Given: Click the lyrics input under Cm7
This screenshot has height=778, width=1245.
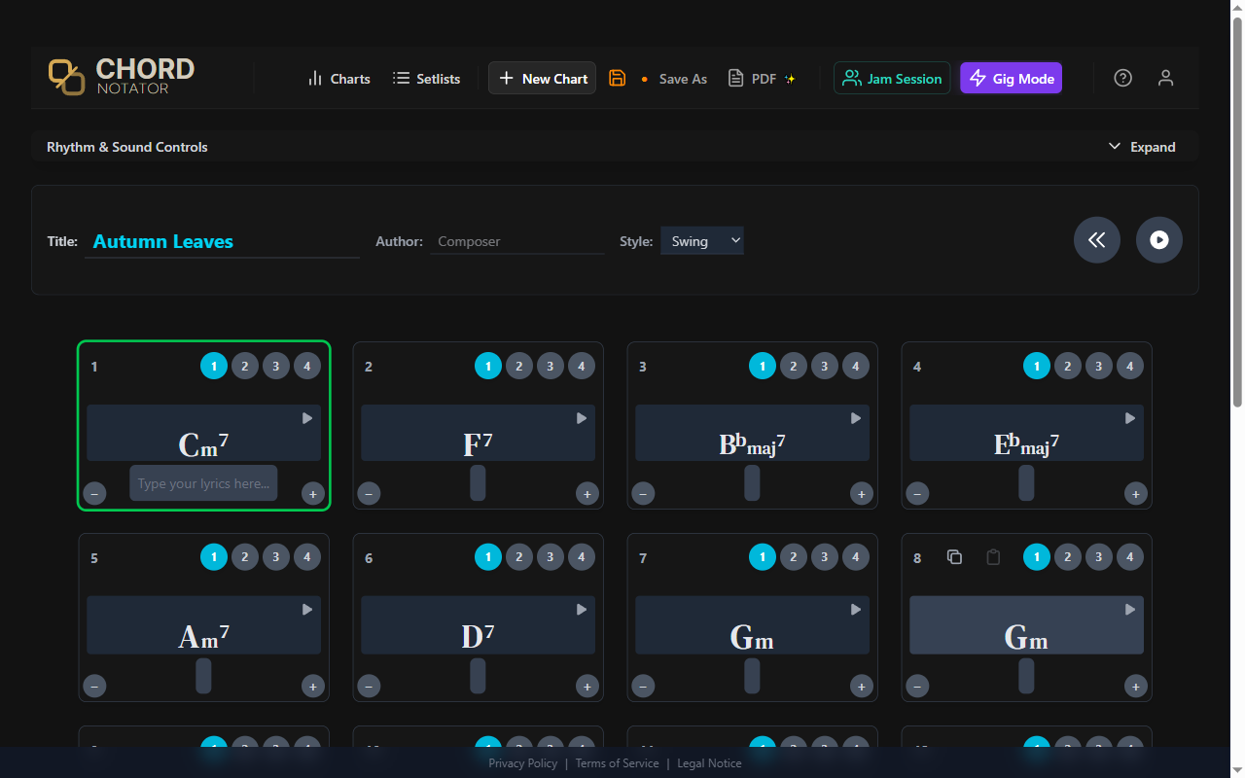Looking at the screenshot, I should (x=203, y=482).
